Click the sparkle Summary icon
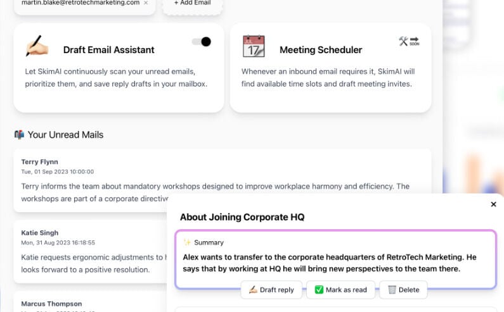 pos(187,242)
